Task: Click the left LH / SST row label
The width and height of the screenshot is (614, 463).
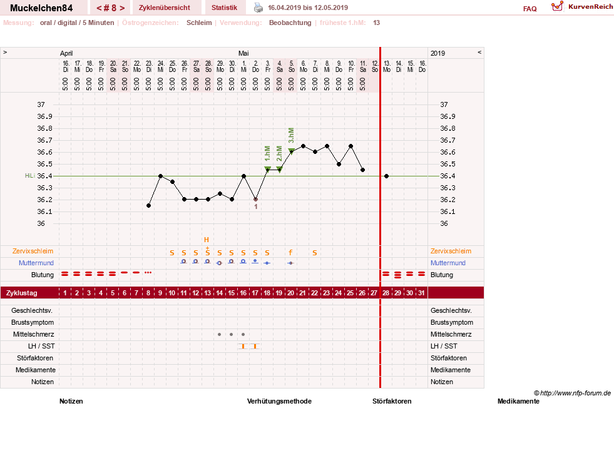Action: (41, 347)
